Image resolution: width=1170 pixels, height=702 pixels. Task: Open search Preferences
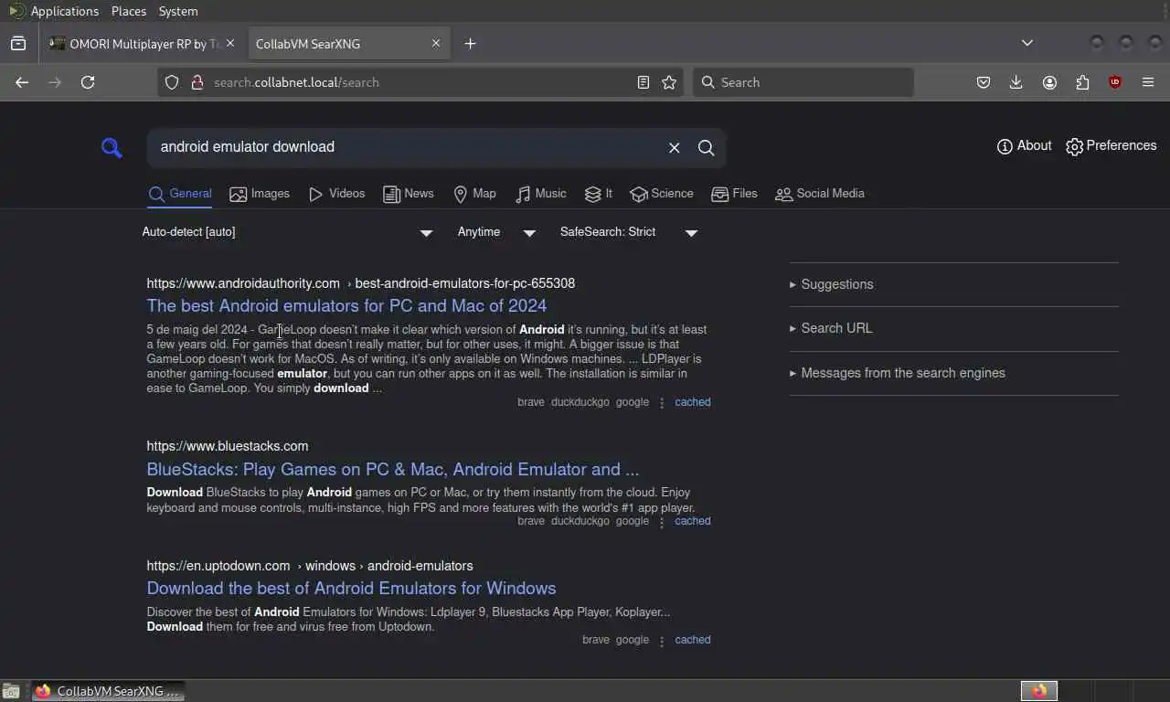pyautogui.click(x=1111, y=146)
